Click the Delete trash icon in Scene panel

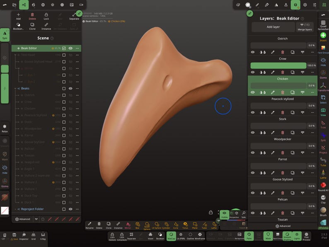(x=32, y=16)
